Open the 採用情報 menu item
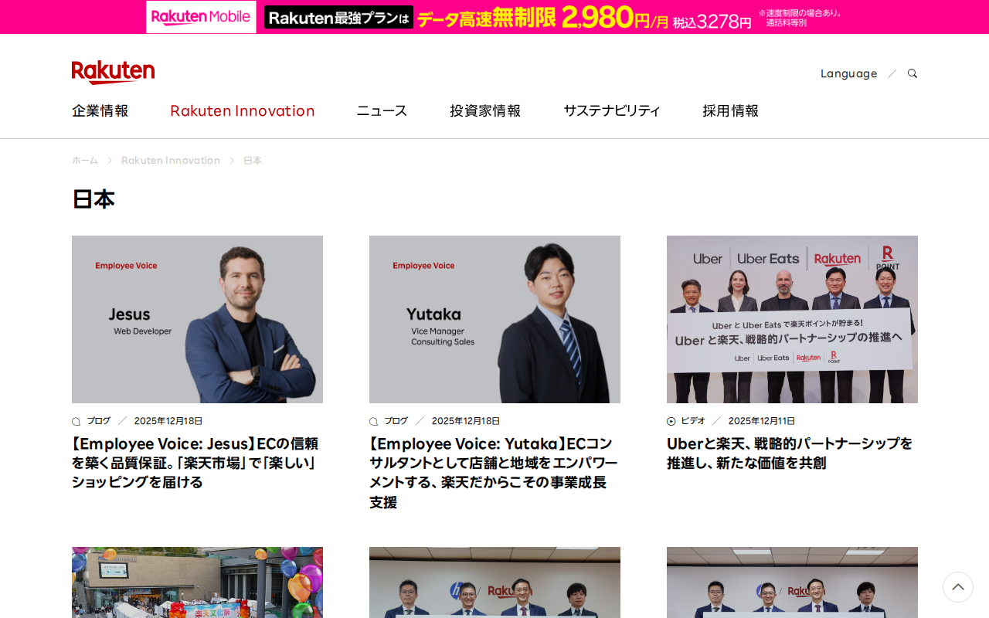This screenshot has width=989, height=618. pos(730,110)
